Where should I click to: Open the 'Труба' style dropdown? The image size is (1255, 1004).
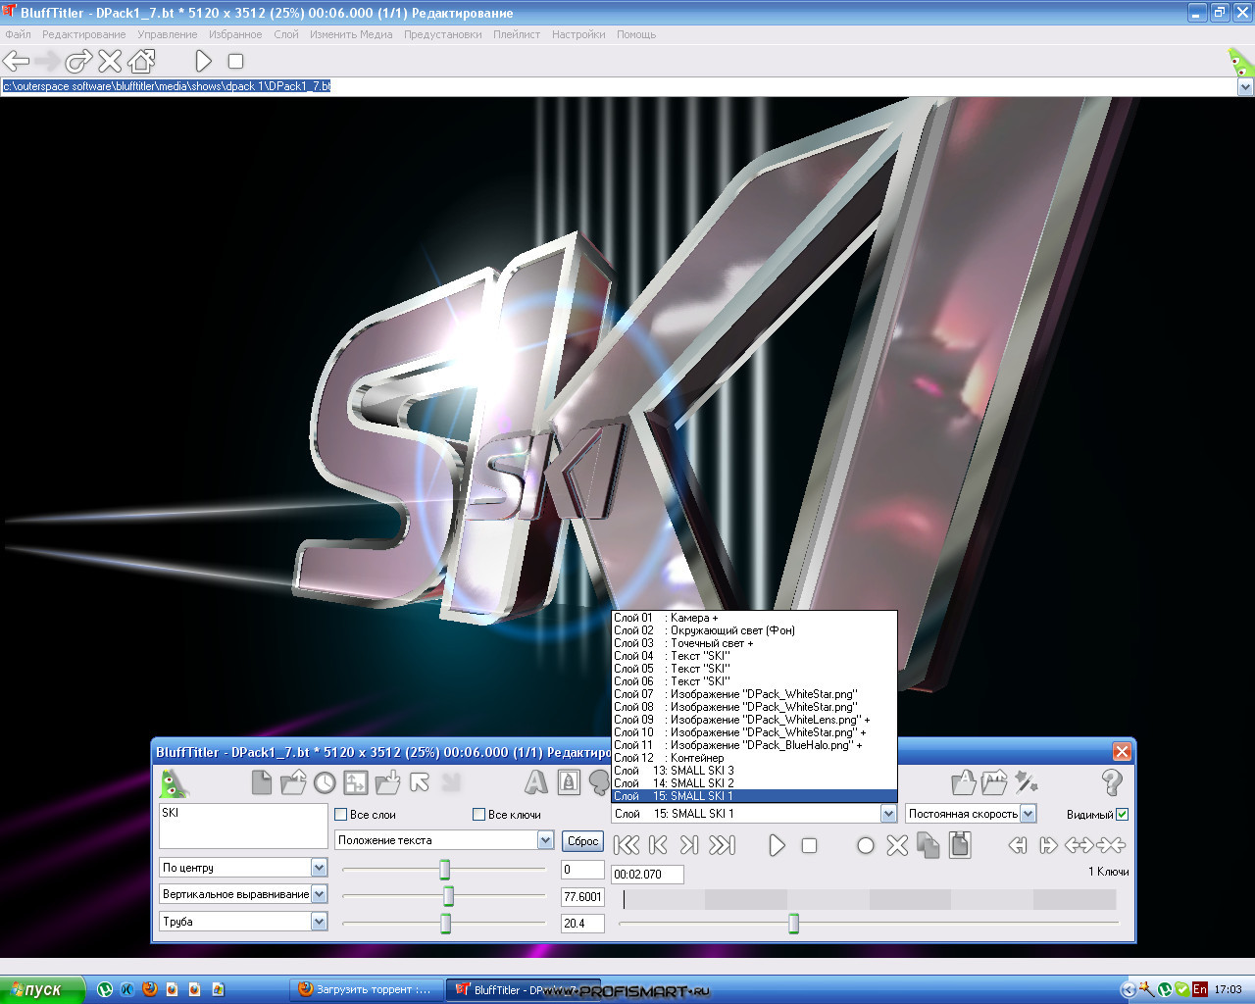(319, 922)
